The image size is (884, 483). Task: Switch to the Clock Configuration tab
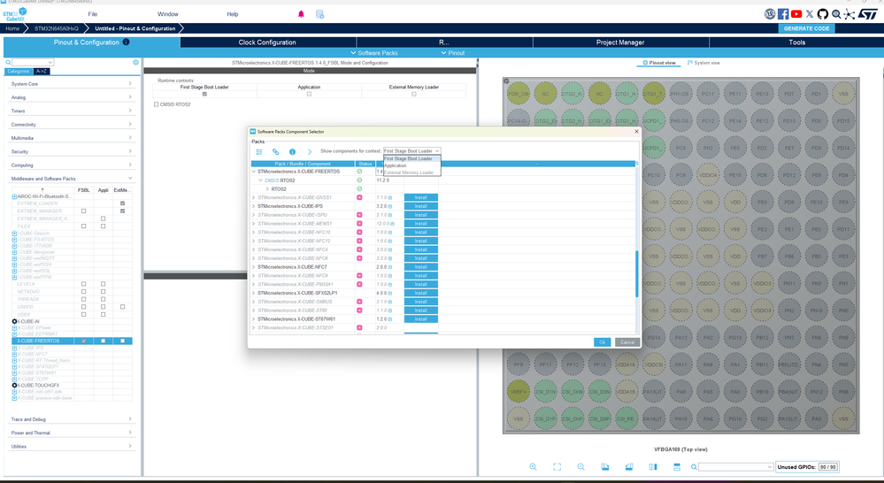pos(267,42)
